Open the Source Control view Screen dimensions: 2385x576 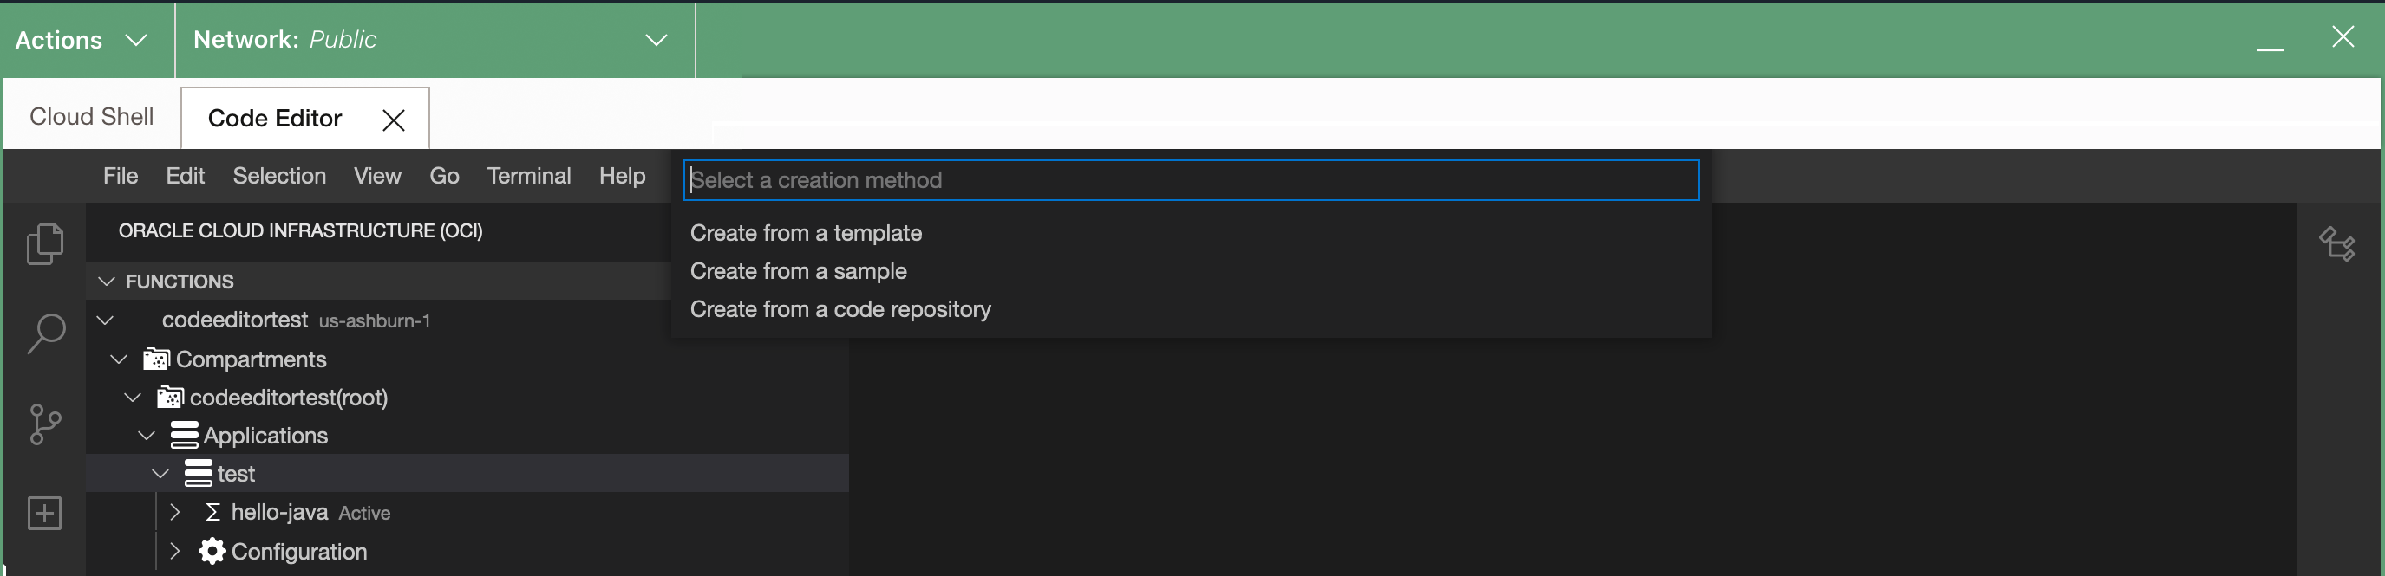tap(44, 424)
